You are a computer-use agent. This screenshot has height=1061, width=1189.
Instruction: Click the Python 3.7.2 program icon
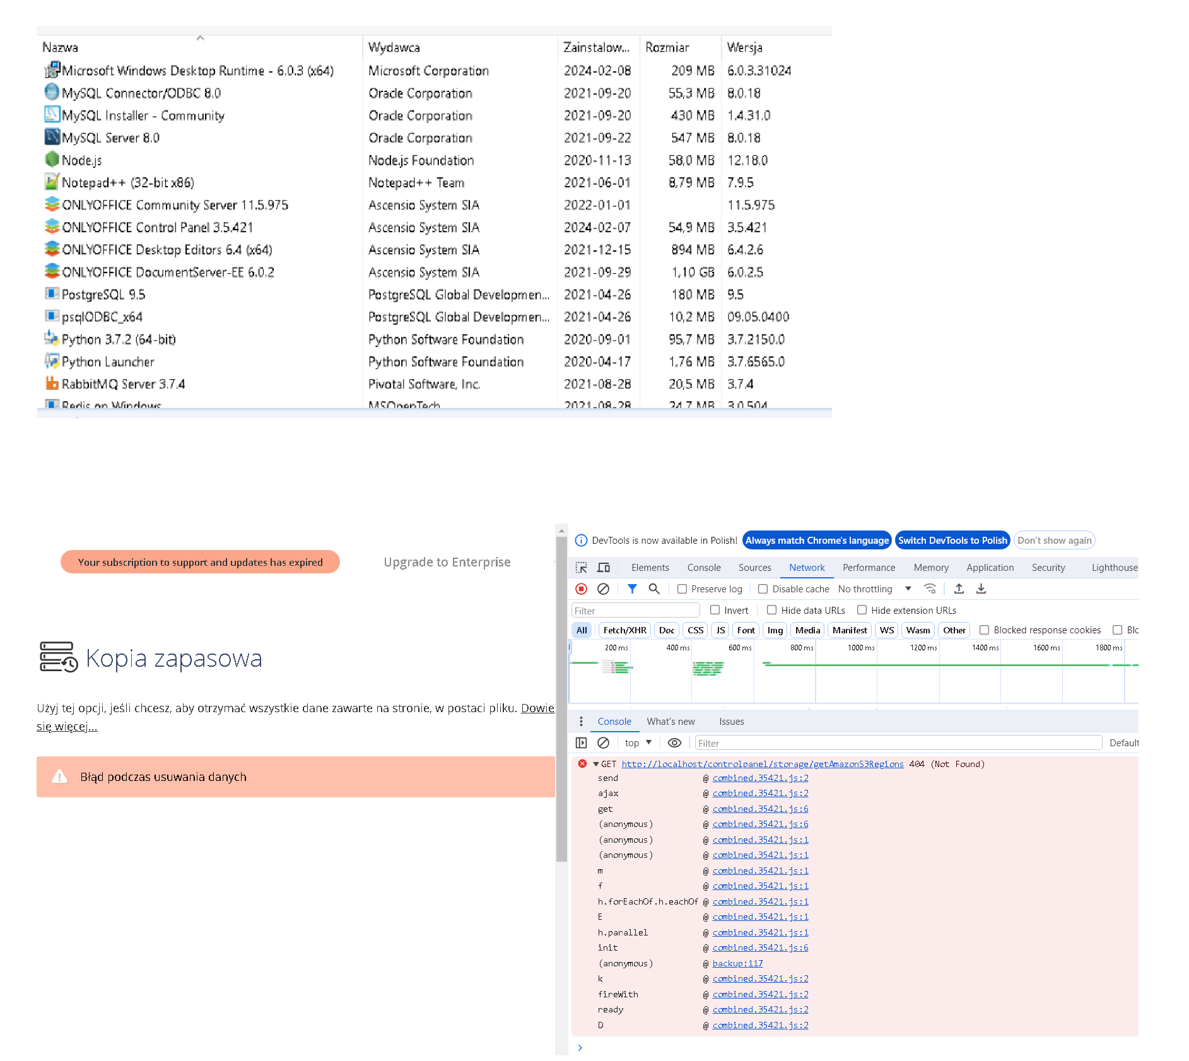52,339
